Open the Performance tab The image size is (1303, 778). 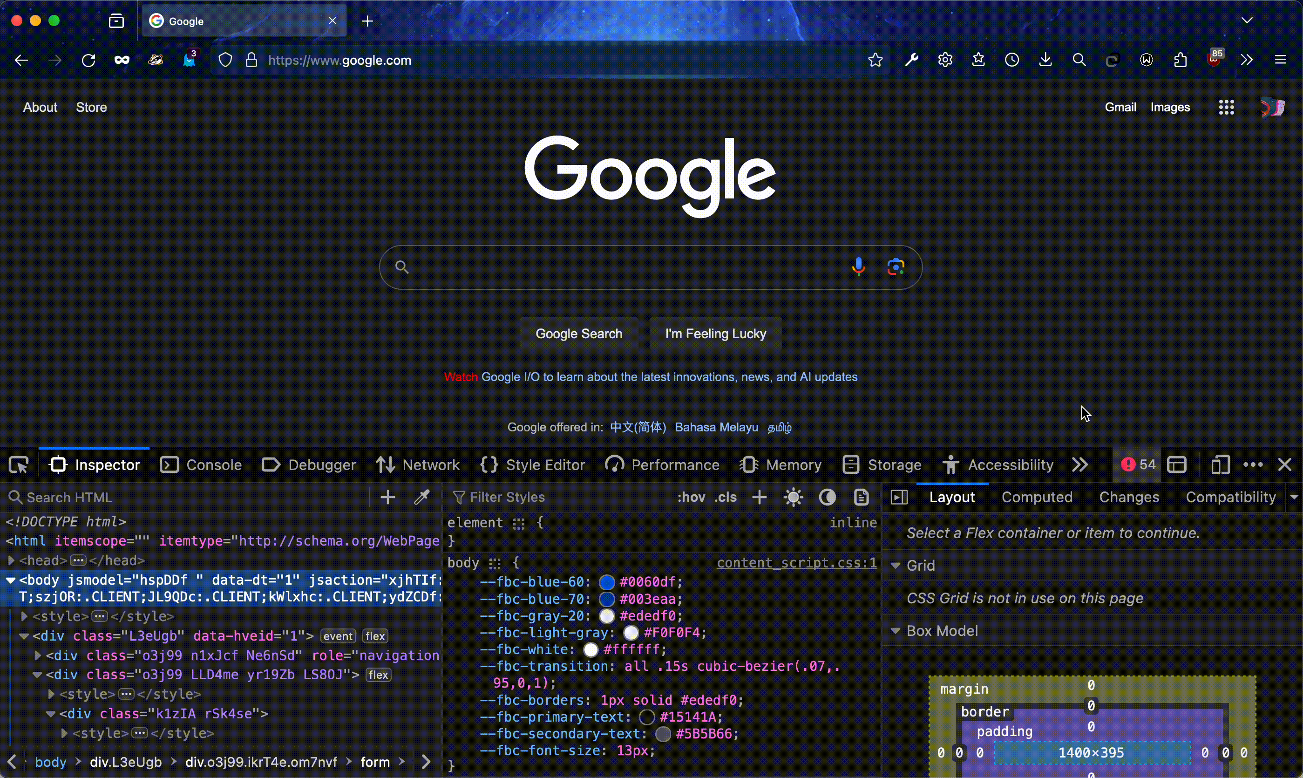pyautogui.click(x=662, y=465)
